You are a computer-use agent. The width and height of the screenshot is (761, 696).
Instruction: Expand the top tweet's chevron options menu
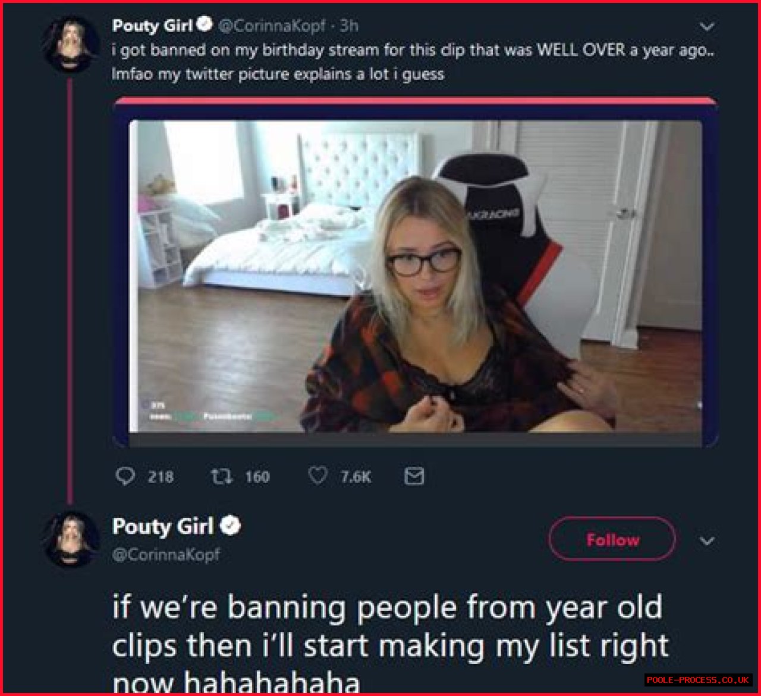coord(706,27)
